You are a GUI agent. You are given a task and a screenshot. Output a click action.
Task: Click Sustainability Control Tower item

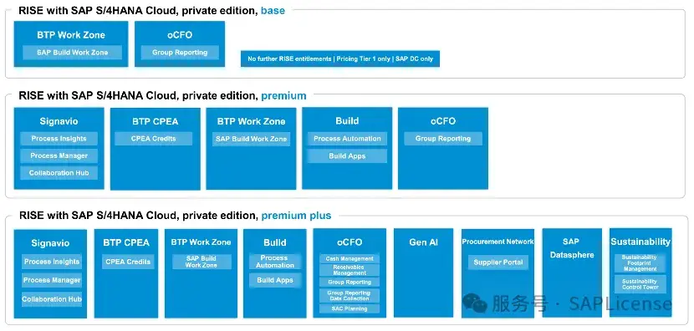[640, 284]
